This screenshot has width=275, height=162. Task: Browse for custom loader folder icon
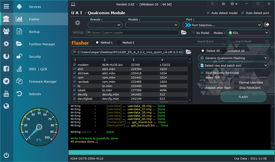coord(184,32)
